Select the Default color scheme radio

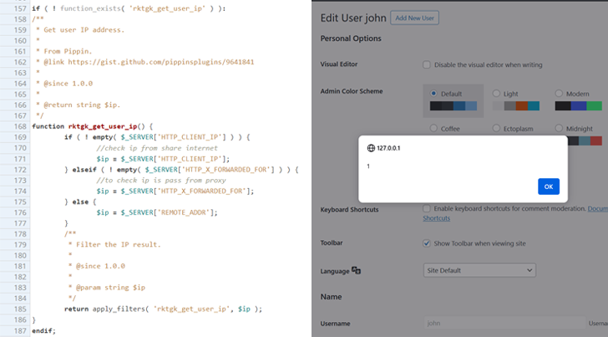(434, 94)
